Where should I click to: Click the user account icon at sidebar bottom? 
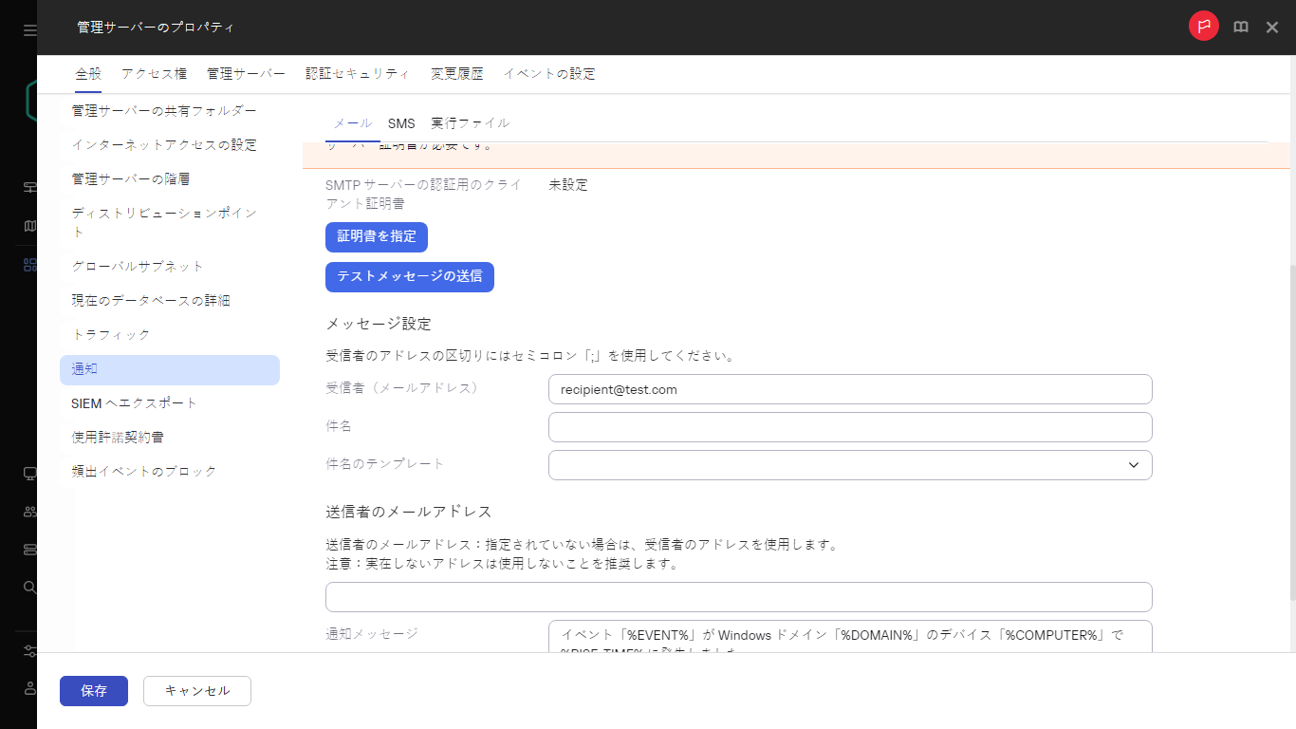(28, 688)
